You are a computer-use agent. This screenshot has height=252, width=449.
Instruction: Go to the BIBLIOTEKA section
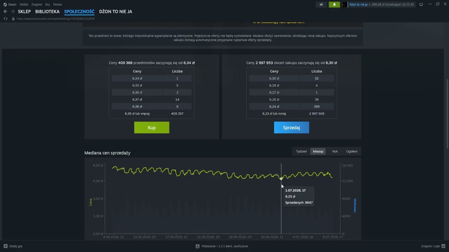click(47, 12)
